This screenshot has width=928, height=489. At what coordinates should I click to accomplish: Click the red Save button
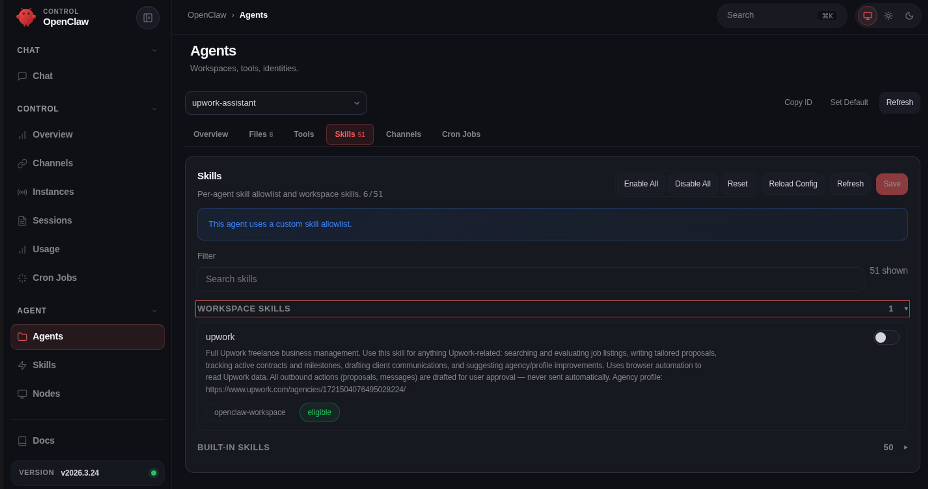click(x=892, y=184)
